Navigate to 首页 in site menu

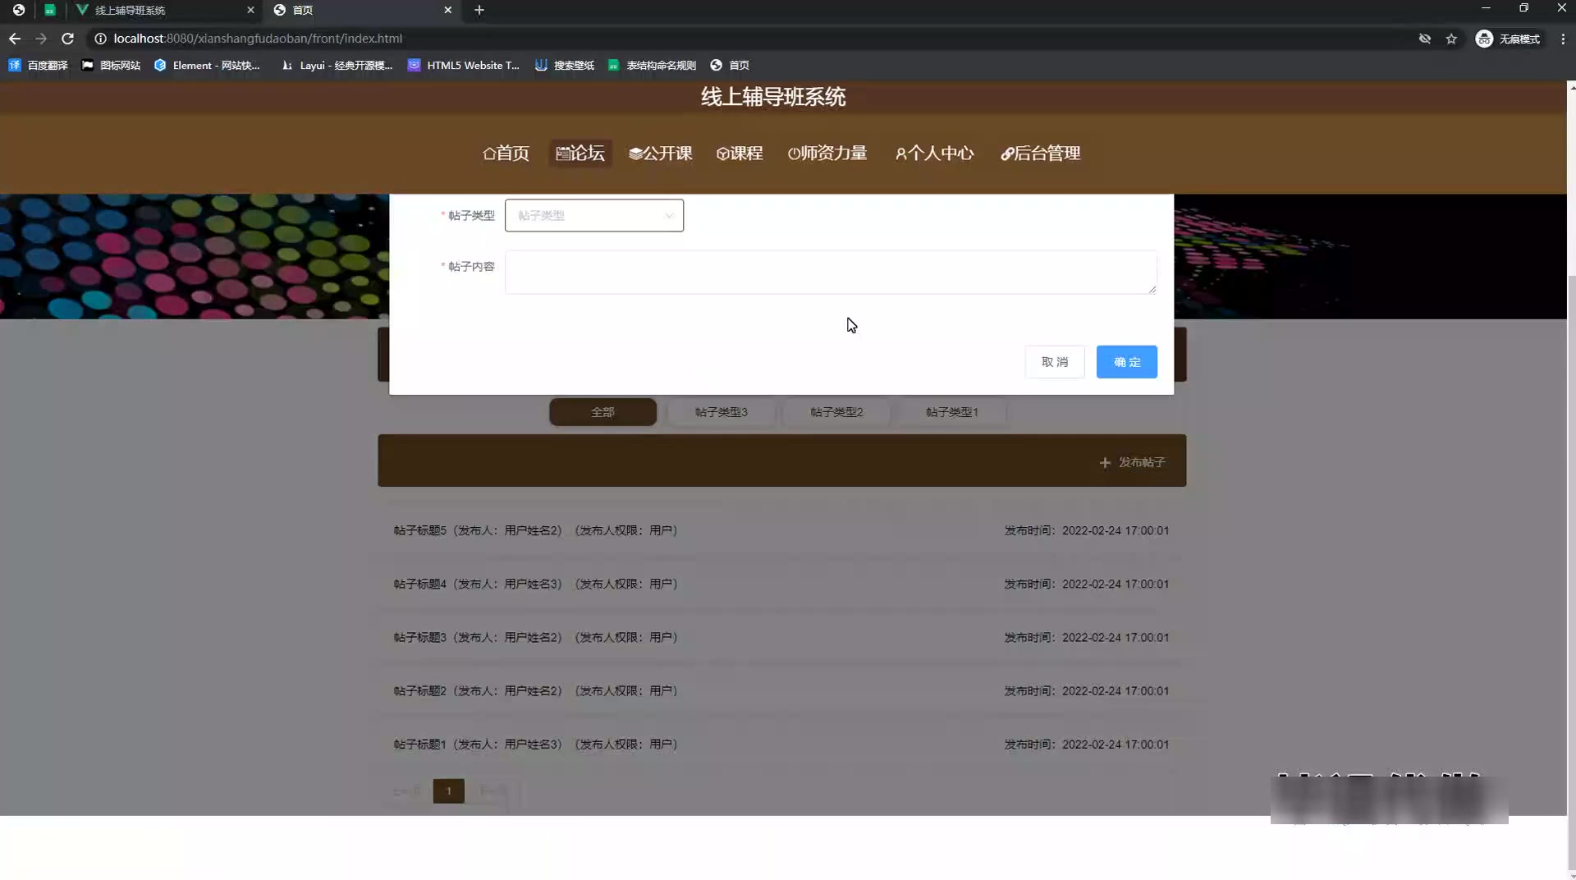(506, 154)
